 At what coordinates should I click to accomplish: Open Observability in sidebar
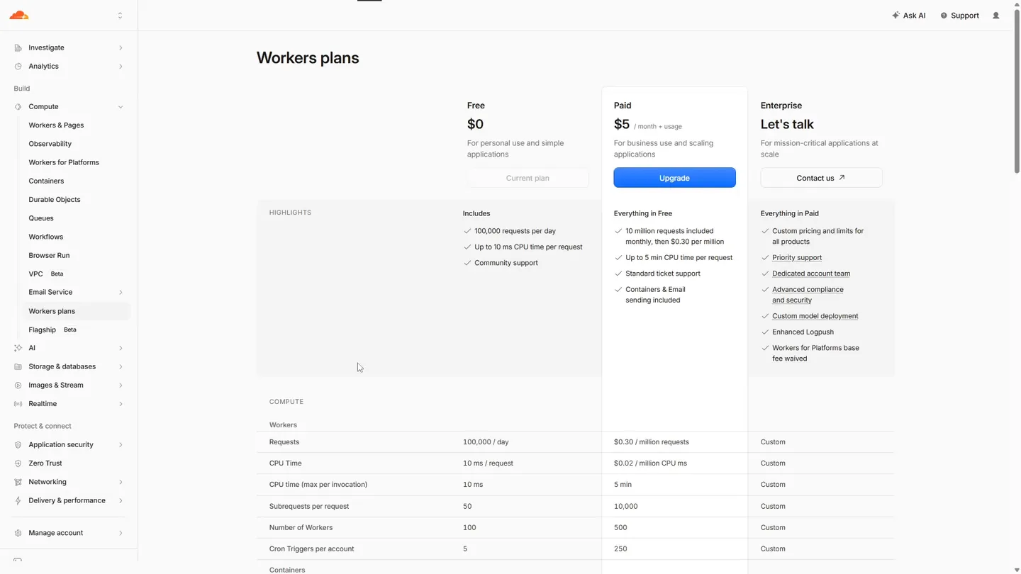tap(50, 144)
